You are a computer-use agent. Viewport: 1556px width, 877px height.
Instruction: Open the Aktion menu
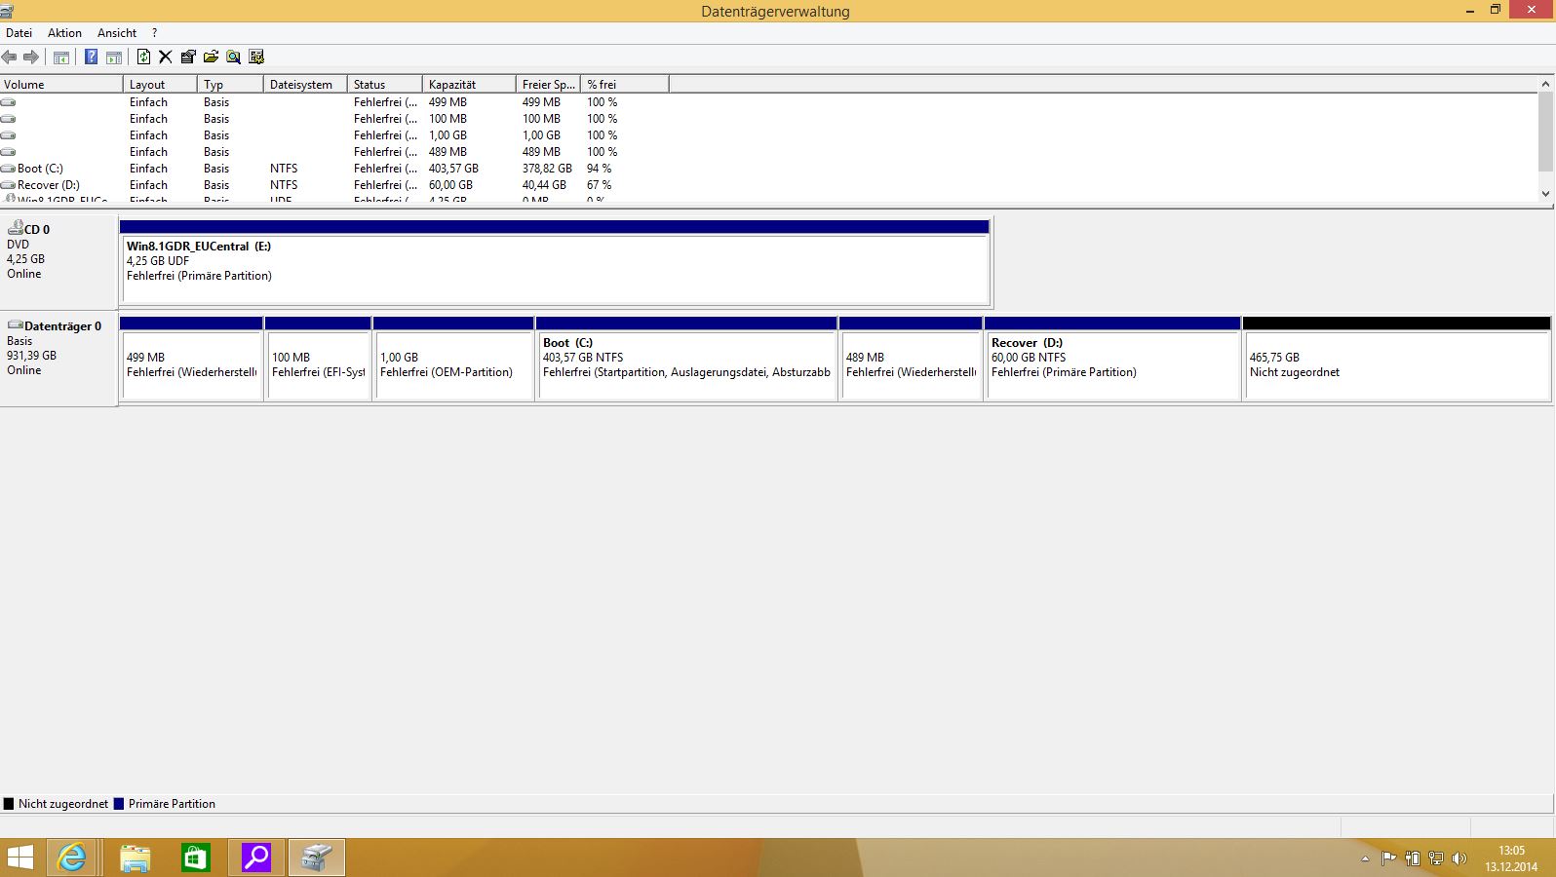coord(64,33)
